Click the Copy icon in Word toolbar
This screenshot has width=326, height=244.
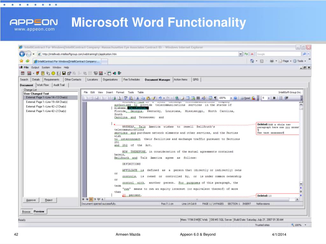pyautogui.click(x=143, y=98)
